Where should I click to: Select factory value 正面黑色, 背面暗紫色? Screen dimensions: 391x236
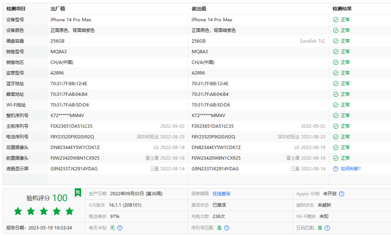(x=73, y=30)
